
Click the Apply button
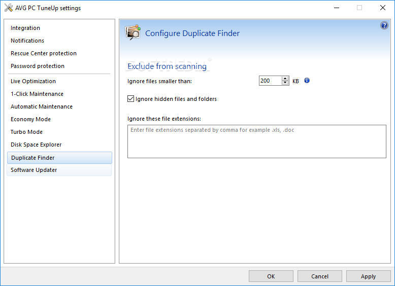(x=368, y=276)
